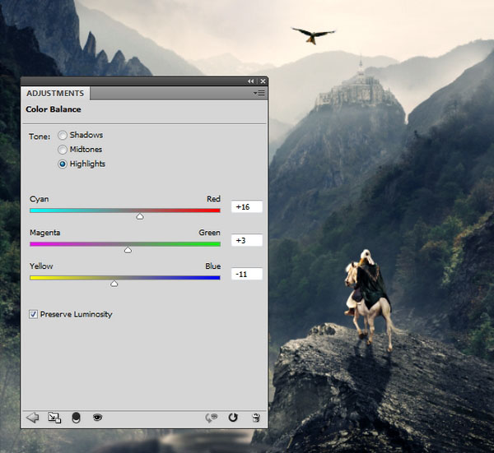Switch panel to expanded view icon
The width and height of the screenshot is (494, 453).
tap(54, 418)
